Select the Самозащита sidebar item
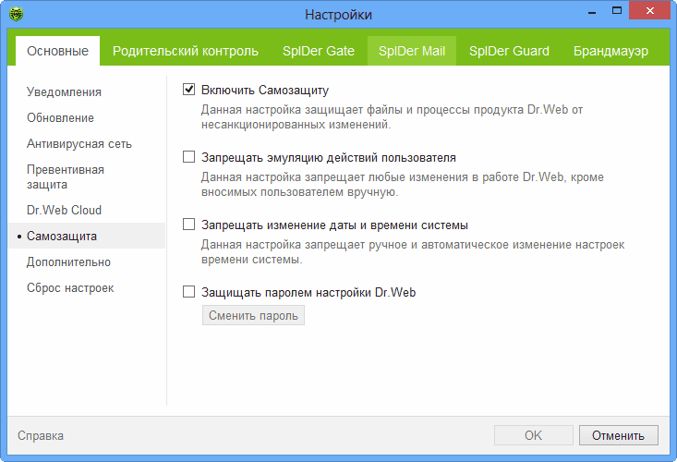Screen dimensions: 677x462 86,237
